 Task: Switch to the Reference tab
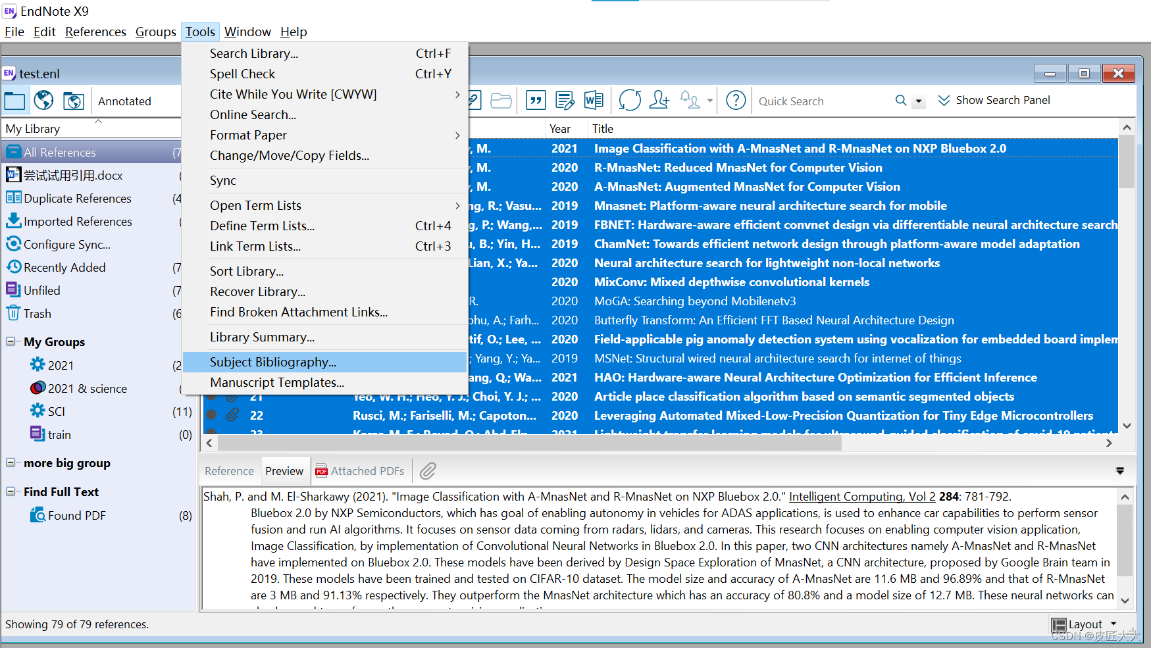click(x=229, y=471)
